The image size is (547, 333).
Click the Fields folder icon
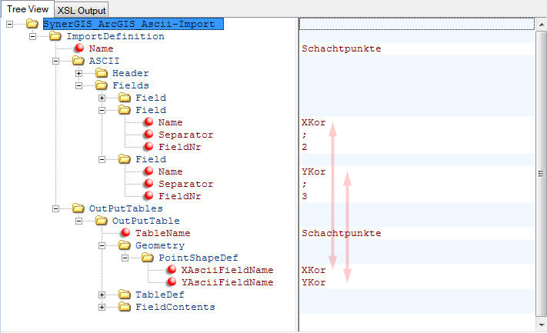101,85
